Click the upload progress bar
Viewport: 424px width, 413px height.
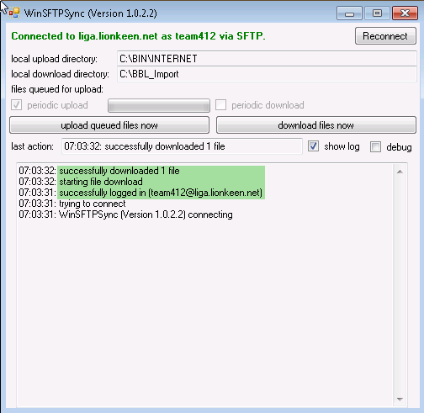point(159,105)
